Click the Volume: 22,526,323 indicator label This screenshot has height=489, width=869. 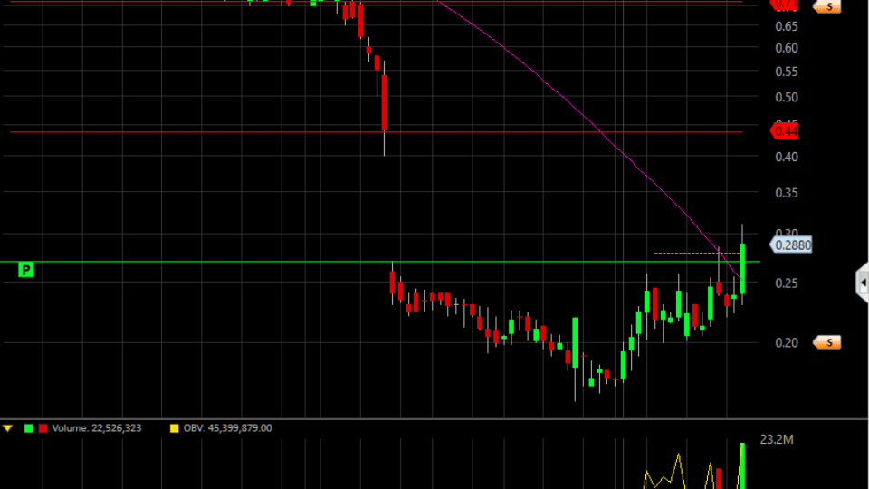pos(97,428)
